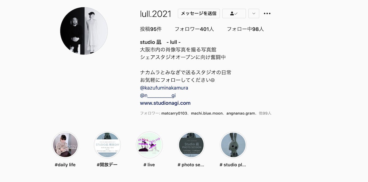Viewport: 368px width, 182px height.
Task: Open the #daily life story highlight
Action: (x=65, y=145)
